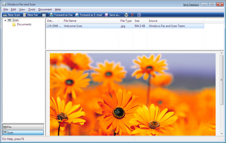Image resolution: width=226 pixels, height=143 pixels.
Task: Sort by File Name column header
Action: [x=90, y=21]
